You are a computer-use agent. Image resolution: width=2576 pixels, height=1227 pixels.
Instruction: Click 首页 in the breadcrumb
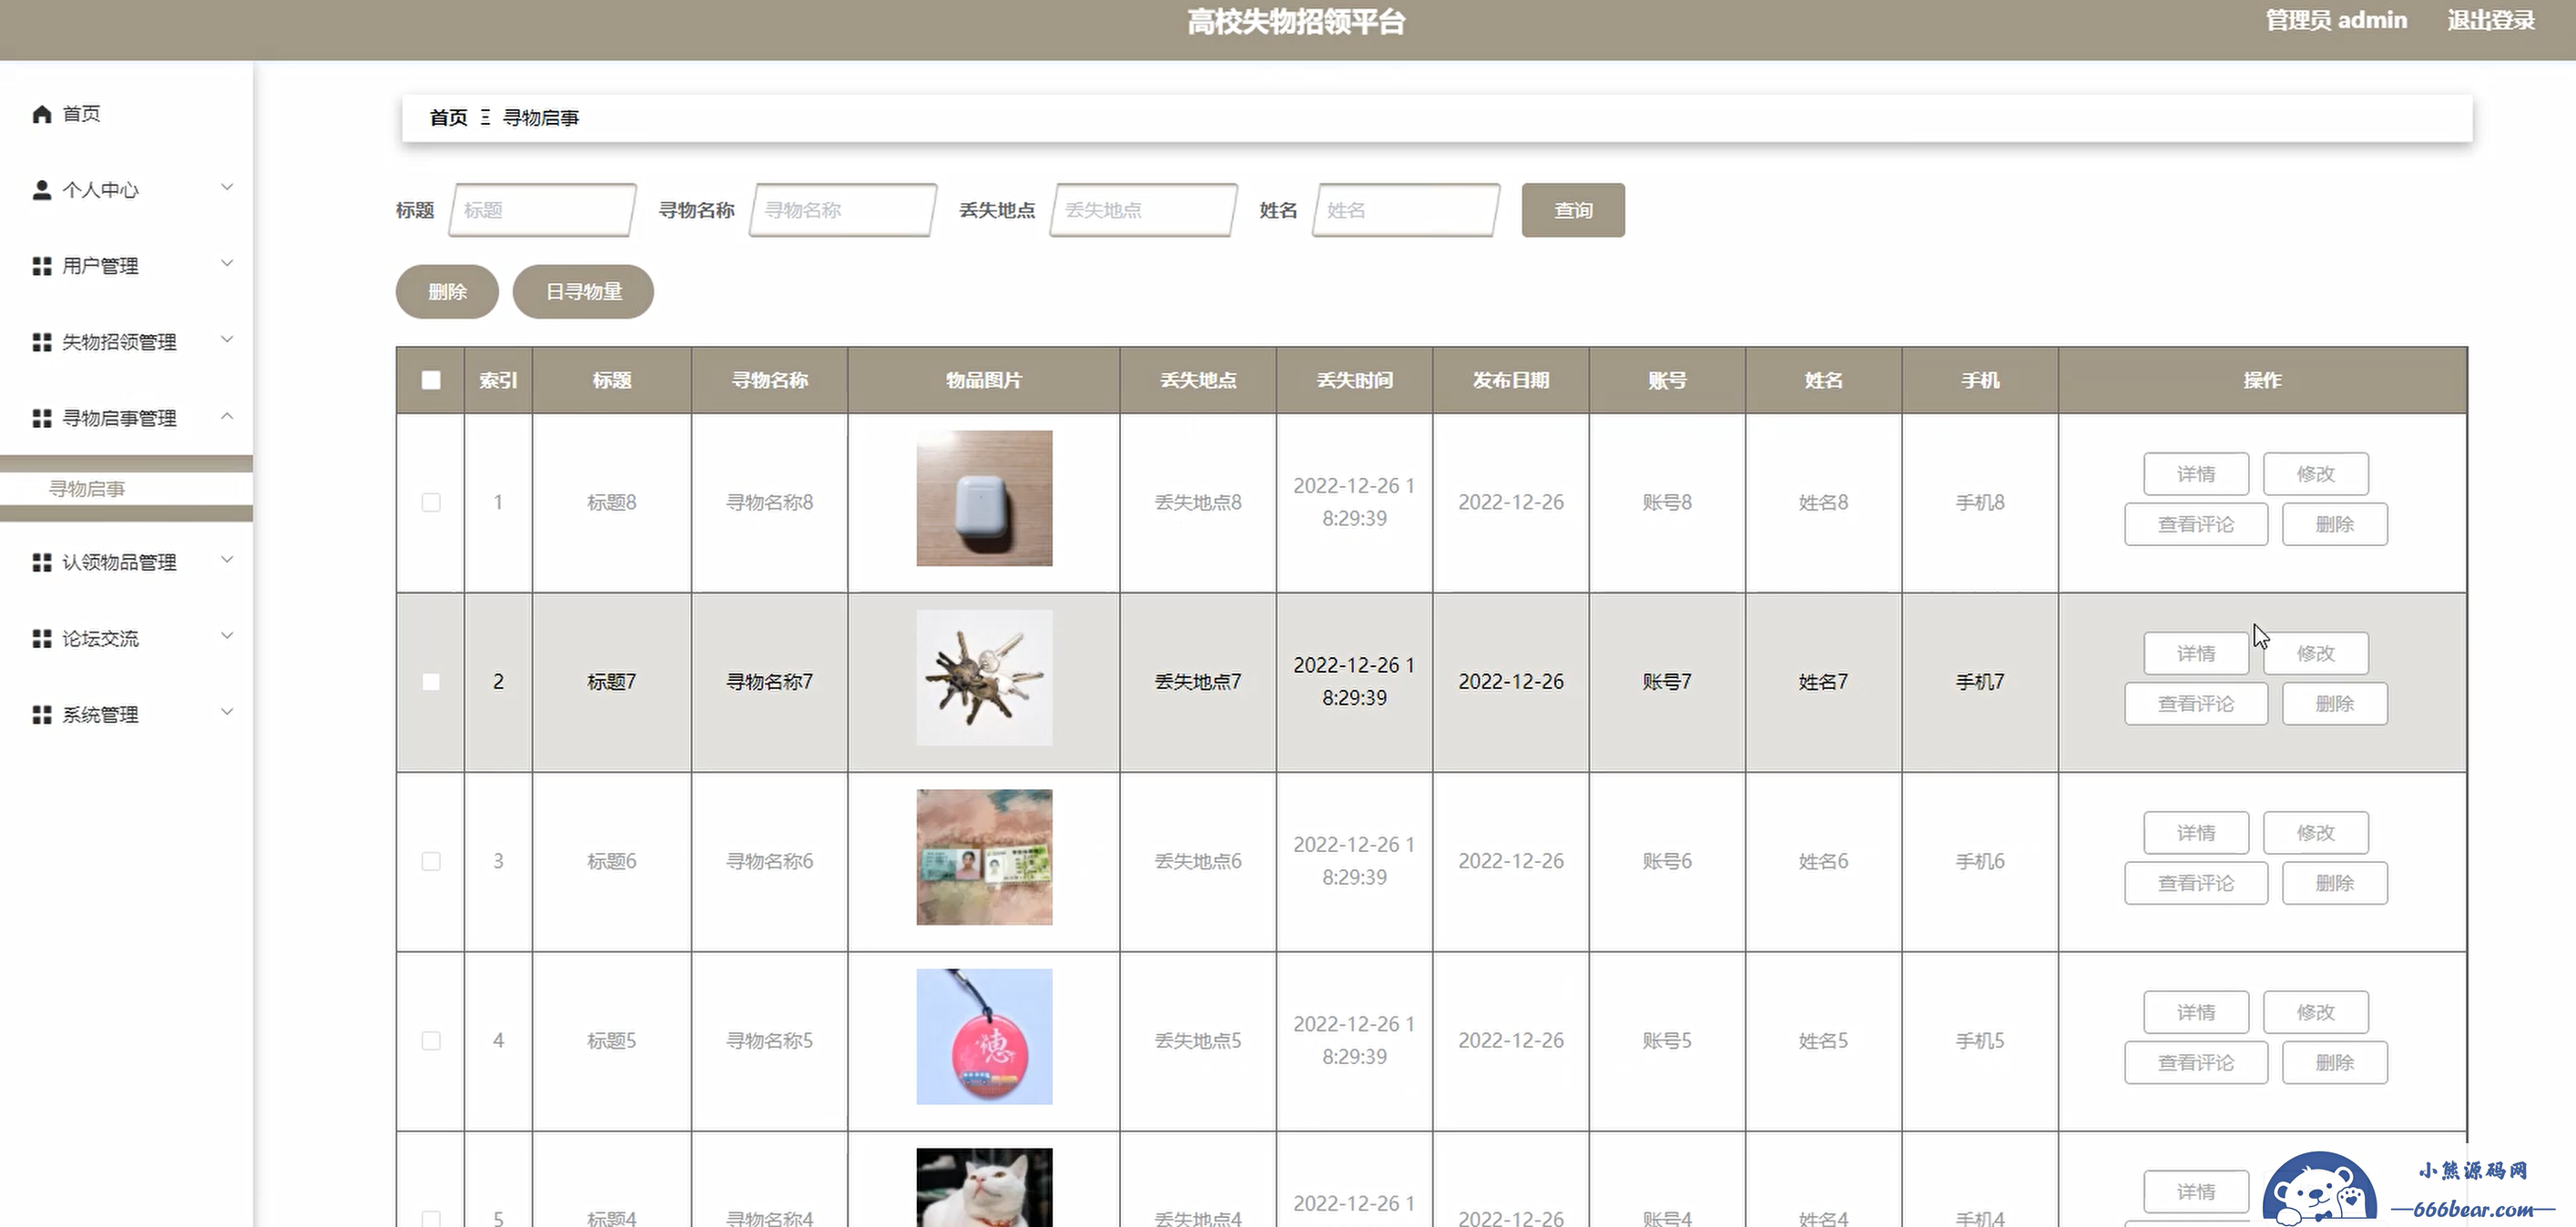tap(448, 118)
